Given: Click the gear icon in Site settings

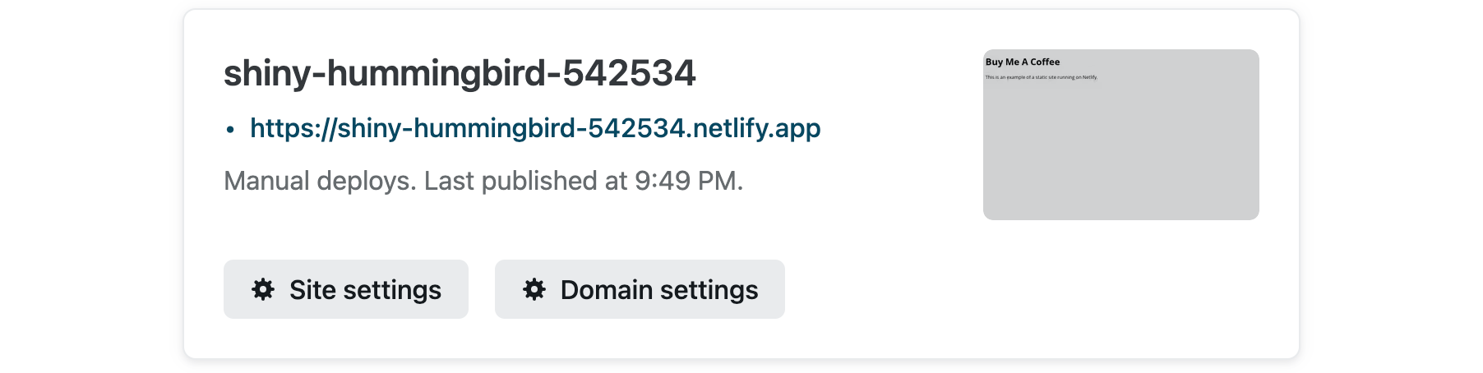Looking at the screenshot, I should (263, 289).
